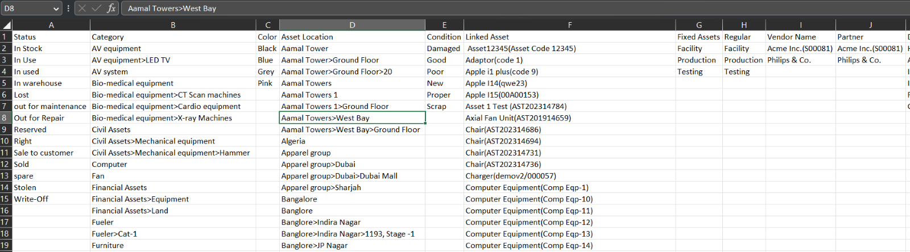Select cell Charger(demov2/000057)
The image size is (910, 252).
(570, 176)
